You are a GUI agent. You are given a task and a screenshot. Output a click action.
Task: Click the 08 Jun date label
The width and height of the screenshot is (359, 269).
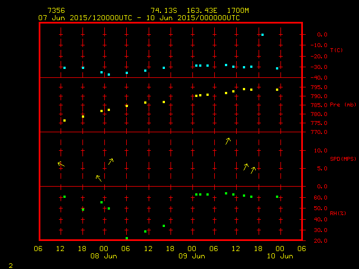(104, 256)
